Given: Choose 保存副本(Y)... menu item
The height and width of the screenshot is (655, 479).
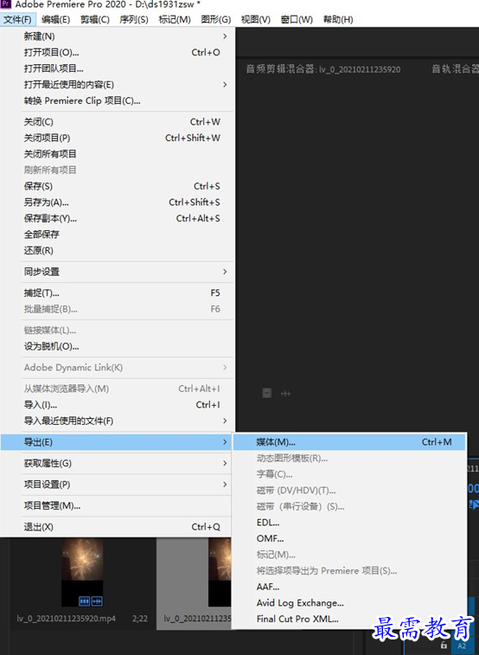Looking at the screenshot, I should (117, 218).
